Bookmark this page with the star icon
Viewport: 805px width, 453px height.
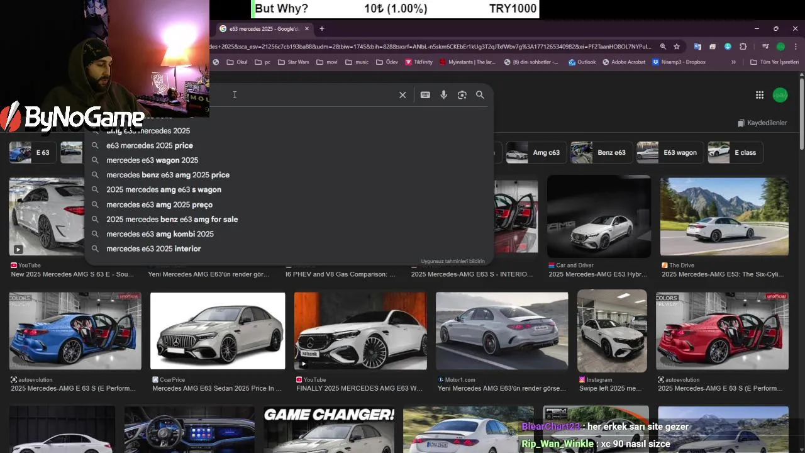(677, 47)
